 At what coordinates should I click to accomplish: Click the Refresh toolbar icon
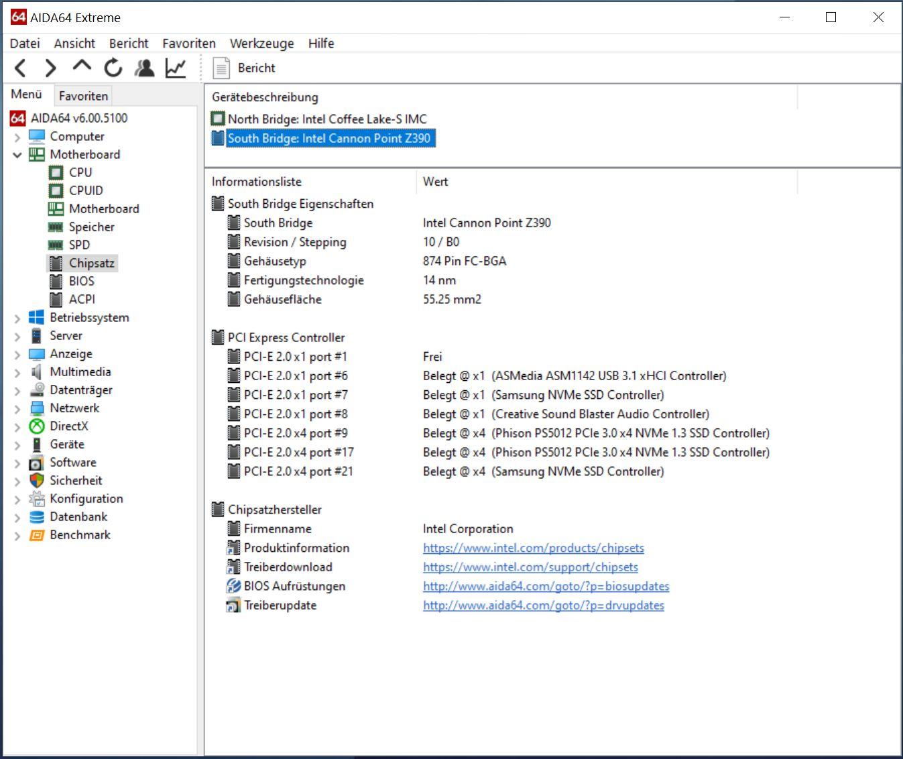click(x=113, y=68)
